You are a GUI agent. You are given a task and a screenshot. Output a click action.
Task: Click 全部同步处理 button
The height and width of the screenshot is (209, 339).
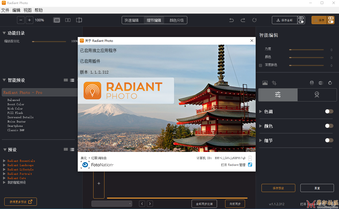click(x=204, y=204)
